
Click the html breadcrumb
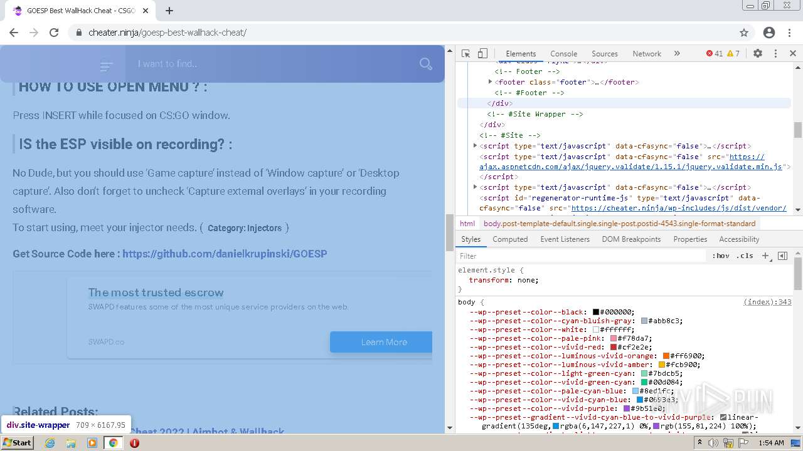tap(467, 224)
